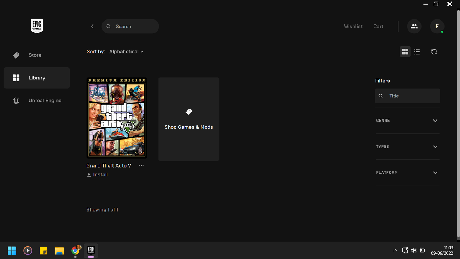The height and width of the screenshot is (259, 460).
Task: Install Grand Theft Auto V
Action: [97, 174]
